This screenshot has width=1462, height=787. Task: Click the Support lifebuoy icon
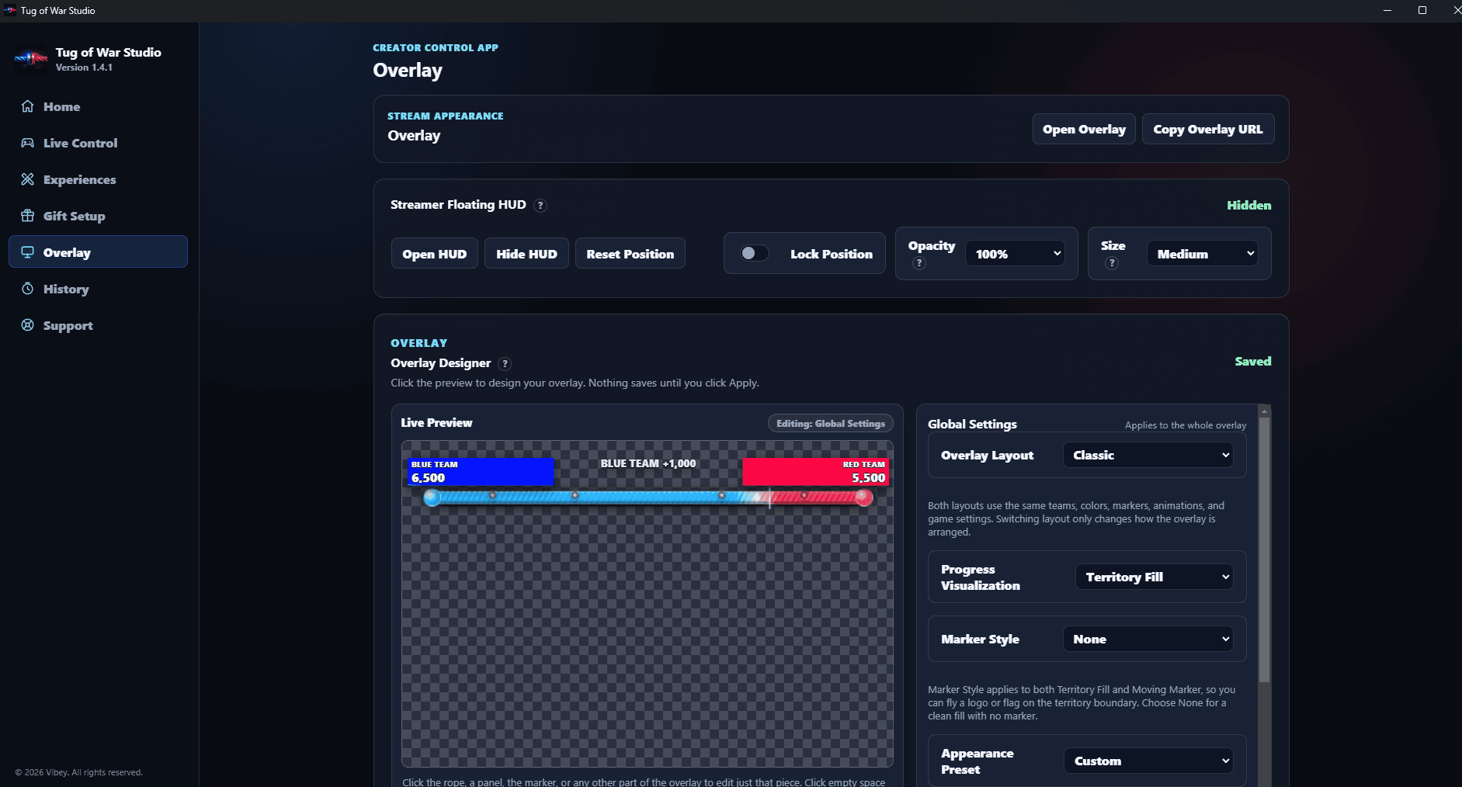click(27, 325)
